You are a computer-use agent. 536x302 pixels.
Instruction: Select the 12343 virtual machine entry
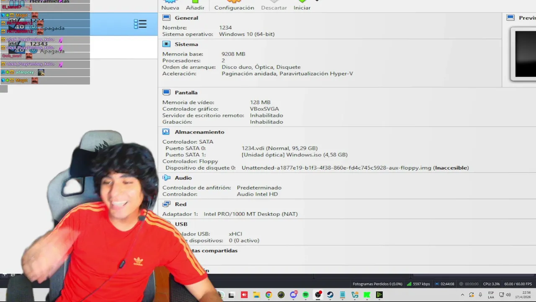[x=79, y=47]
